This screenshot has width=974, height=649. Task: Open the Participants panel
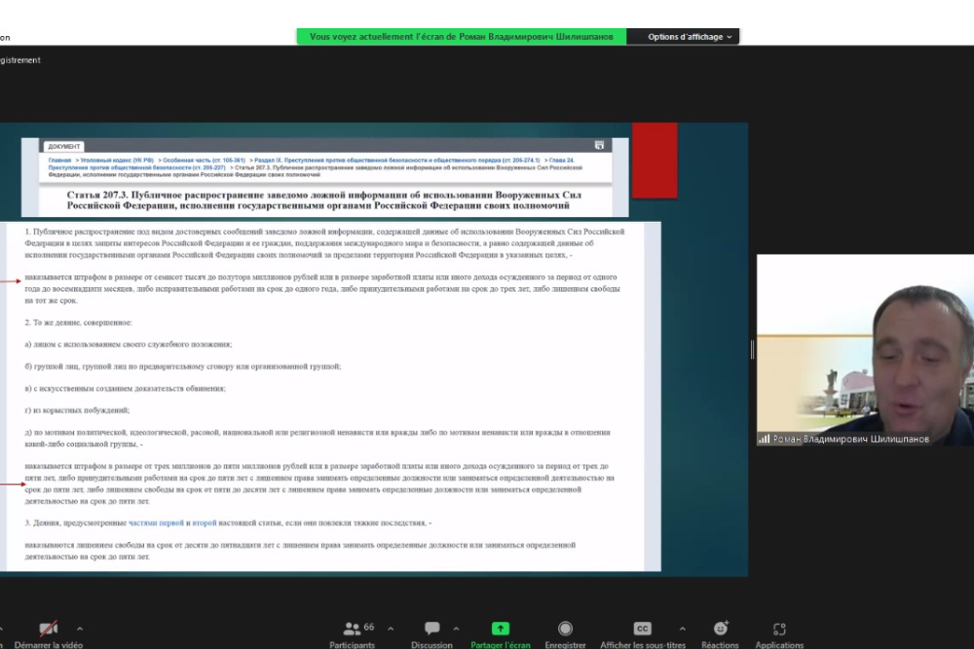pos(351,629)
